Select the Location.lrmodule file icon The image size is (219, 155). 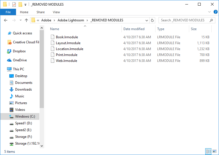(53, 49)
